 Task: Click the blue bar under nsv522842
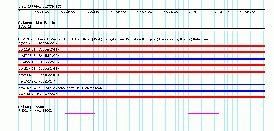(142, 59)
